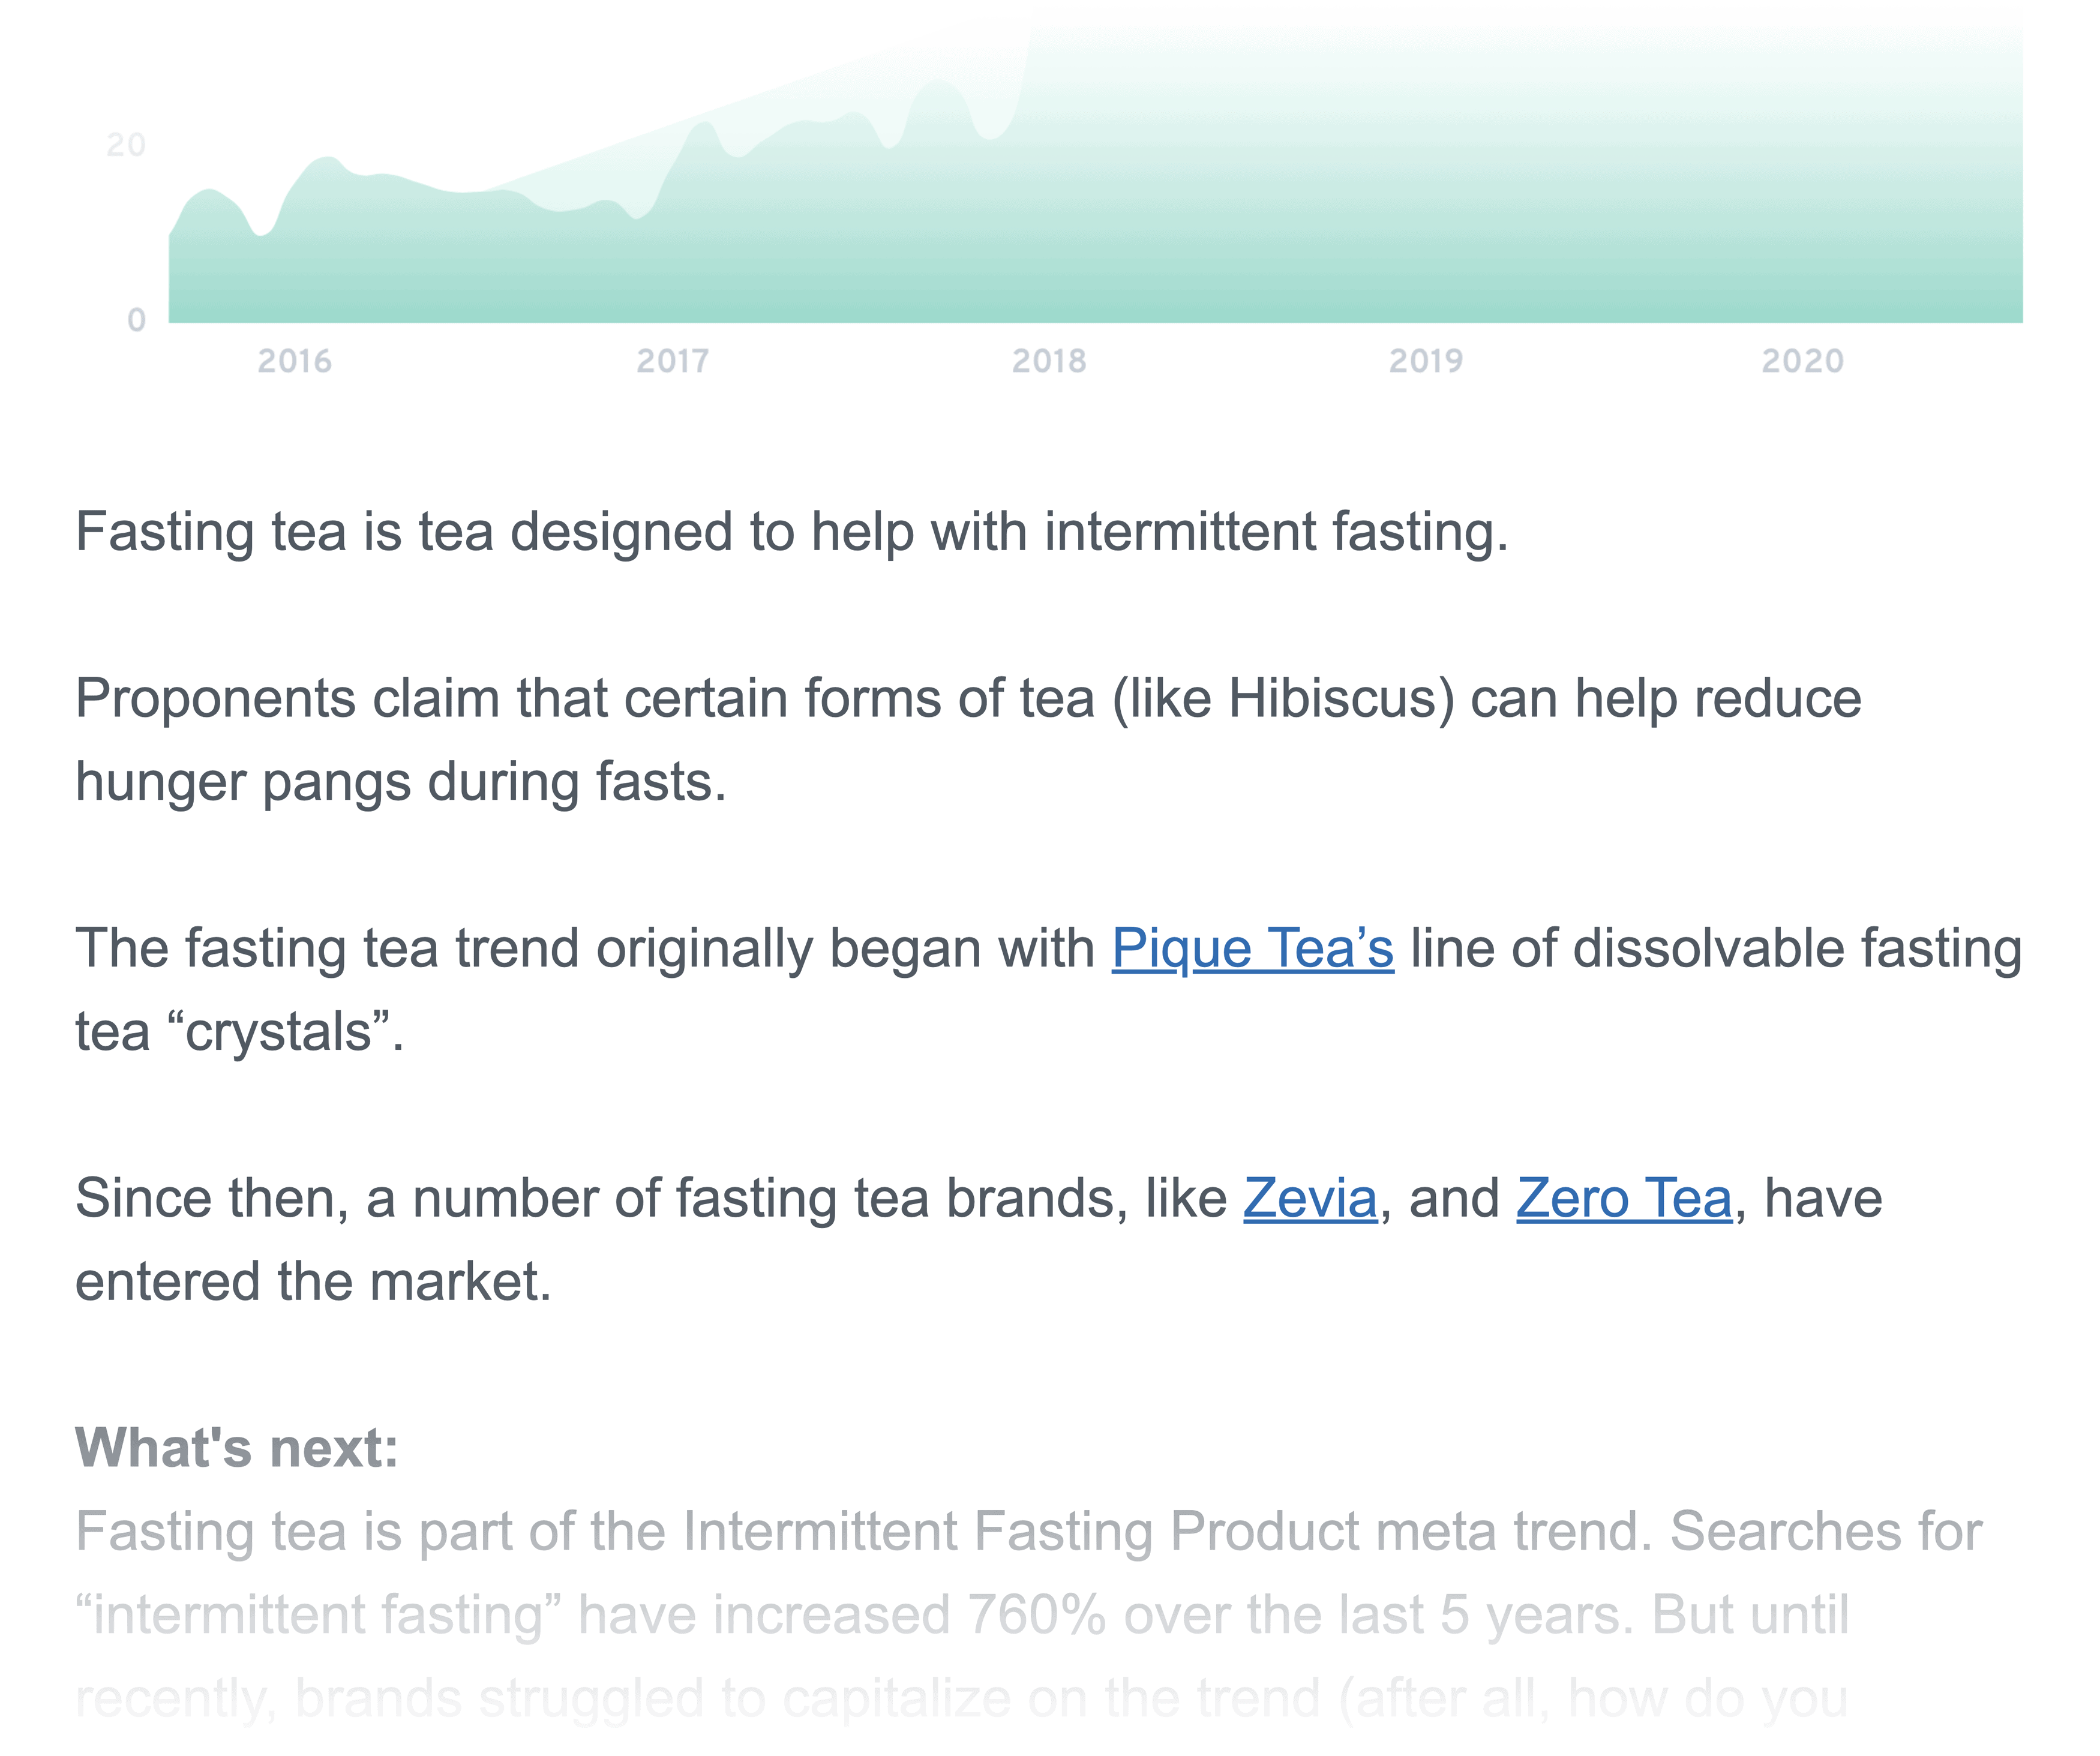This screenshot has width=2100, height=1756.
Task: Click the paragraph mentioning 760% increase
Action: point(1028,1615)
